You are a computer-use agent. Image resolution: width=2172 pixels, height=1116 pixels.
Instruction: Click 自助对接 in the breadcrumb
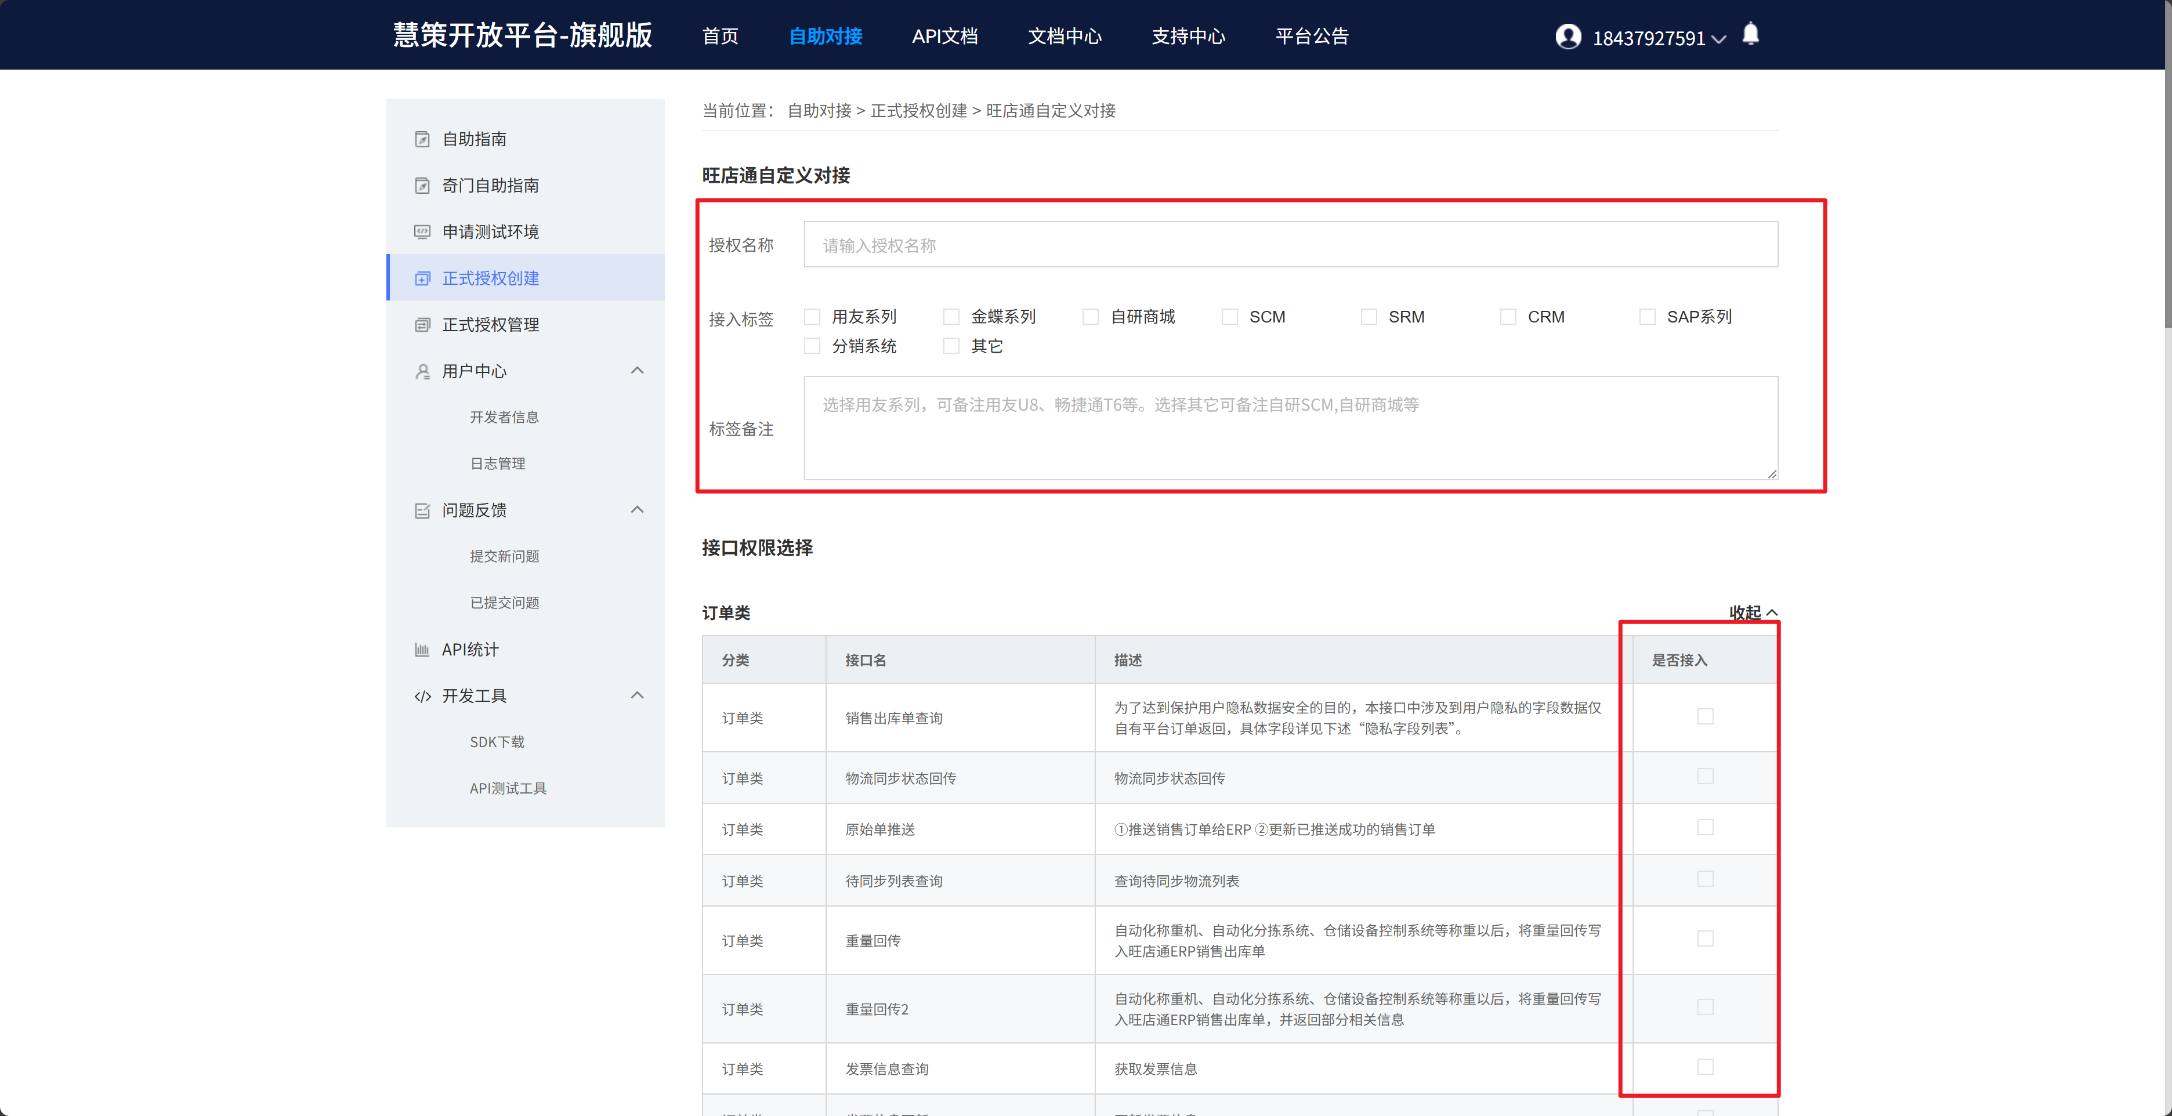(819, 110)
